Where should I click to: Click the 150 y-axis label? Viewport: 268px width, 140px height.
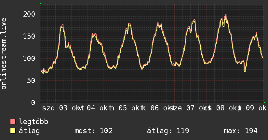coord(29,36)
